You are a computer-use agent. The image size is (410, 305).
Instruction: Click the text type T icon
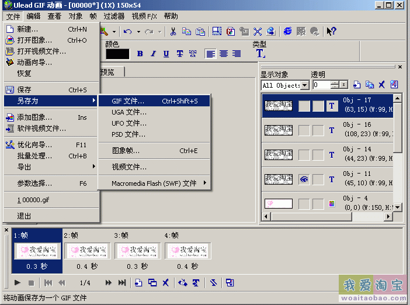click(260, 54)
